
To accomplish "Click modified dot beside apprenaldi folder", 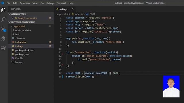I will pyautogui.click(x=50, y=26).
